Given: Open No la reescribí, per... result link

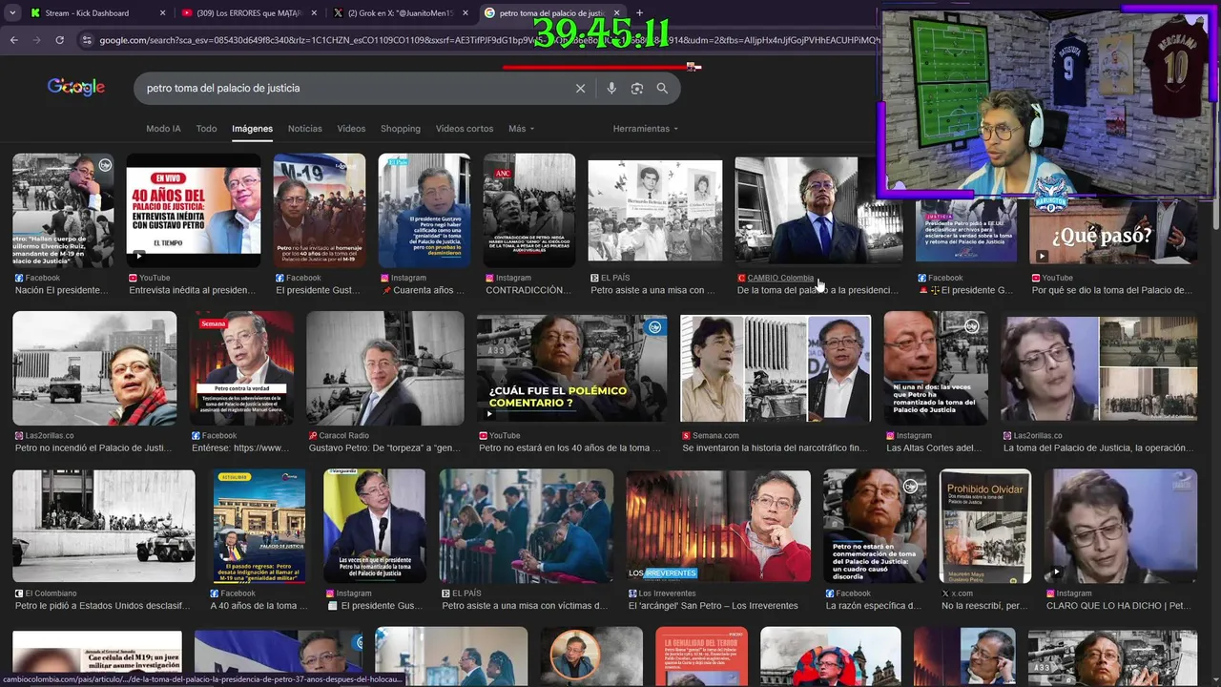Looking at the screenshot, I should point(985,605).
